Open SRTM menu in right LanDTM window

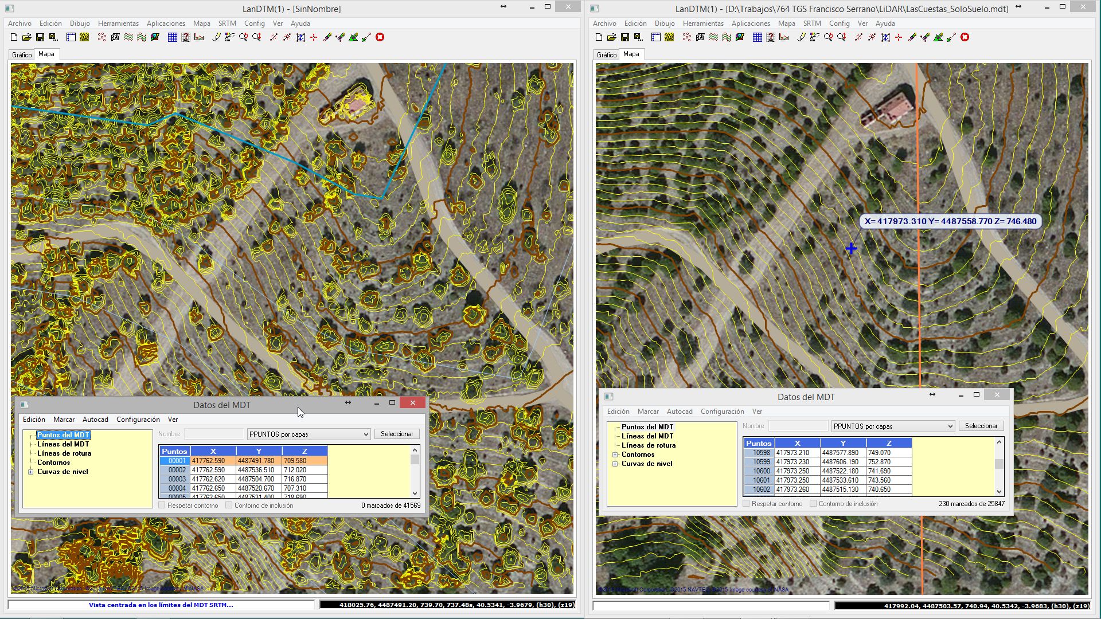pos(812,23)
